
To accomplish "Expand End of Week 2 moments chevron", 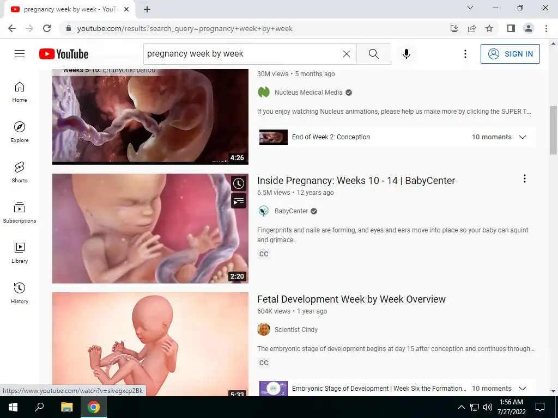I will pos(522,137).
